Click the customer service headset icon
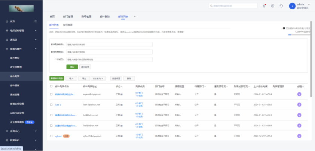This screenshot has height=151, width=315. pyautogui.click(x=281, y=6)
